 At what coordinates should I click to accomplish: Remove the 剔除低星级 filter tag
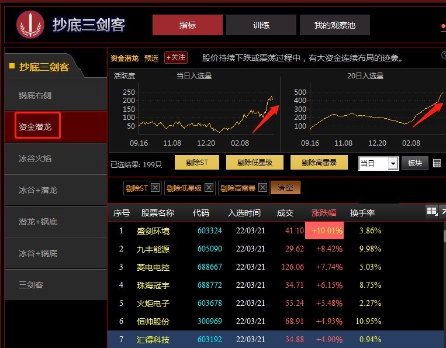tap(209, 188)
